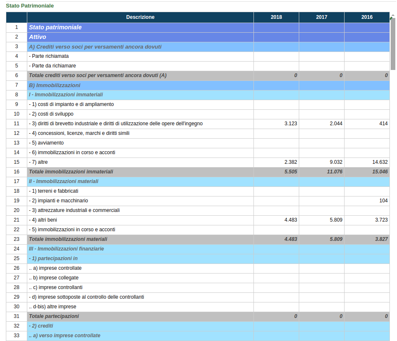
Task: Click the 4.483 value in row 21
Action: (x=291, y=220)
